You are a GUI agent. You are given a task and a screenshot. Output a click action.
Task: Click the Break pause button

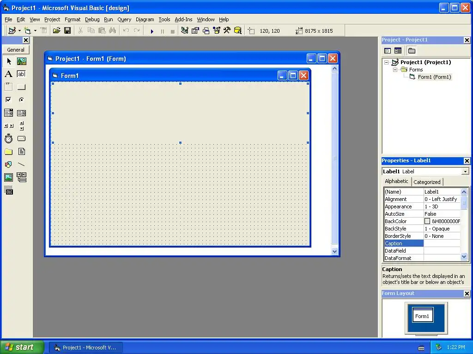tap(163, 31)
